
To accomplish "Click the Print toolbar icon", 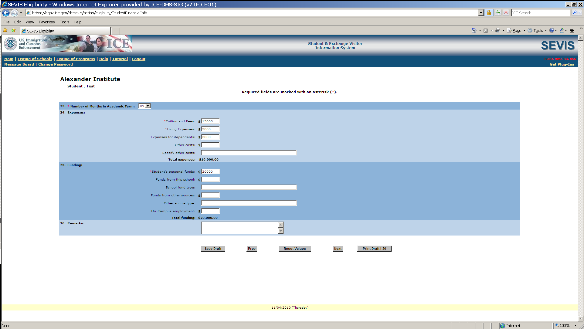I will (497, 30).
